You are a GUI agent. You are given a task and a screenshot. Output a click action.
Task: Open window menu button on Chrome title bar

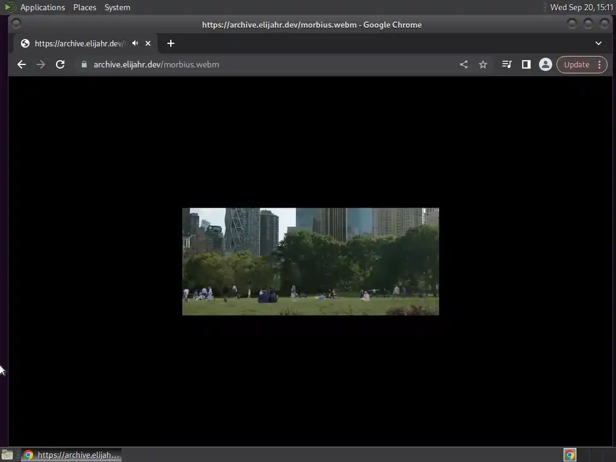tap(16, 24)
